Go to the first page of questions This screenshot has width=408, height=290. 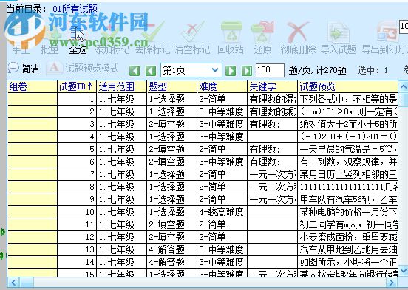pyautogui.click(x=135, y=70)
